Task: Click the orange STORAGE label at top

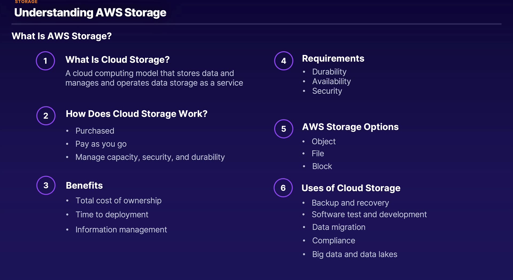Action: (x=26, y=2)
